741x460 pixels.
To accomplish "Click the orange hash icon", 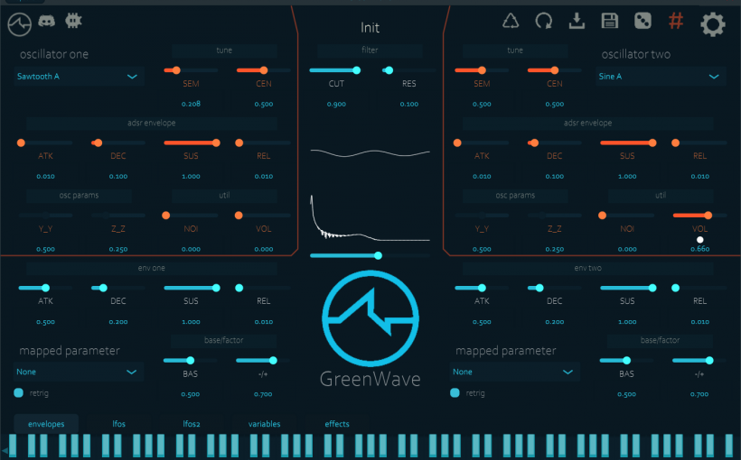I will coord(675,22).
